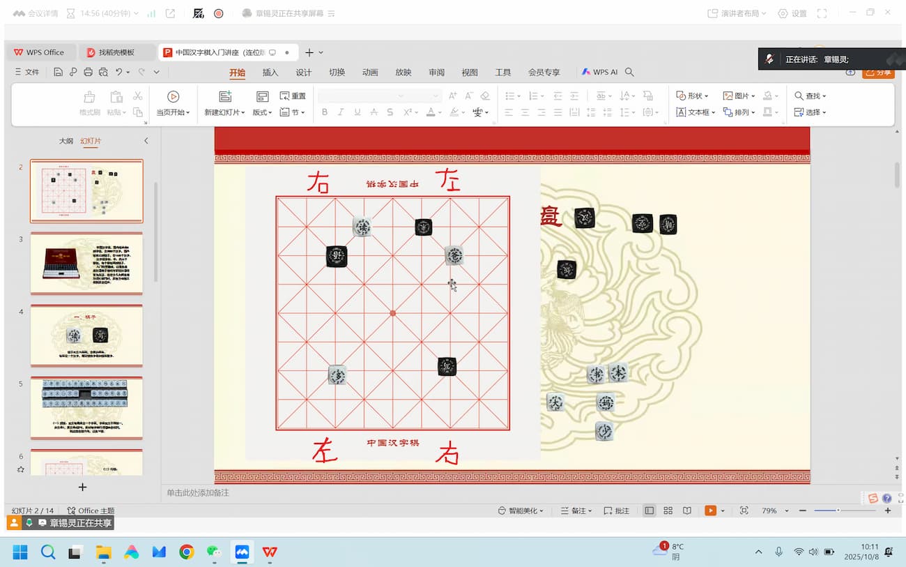Click the save file icon
Image resolution: width=906 pixels, height=567 pixels.
tap(59, 72)
